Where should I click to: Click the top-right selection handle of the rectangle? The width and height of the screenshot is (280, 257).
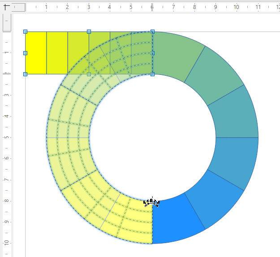[x=152, y=32]
